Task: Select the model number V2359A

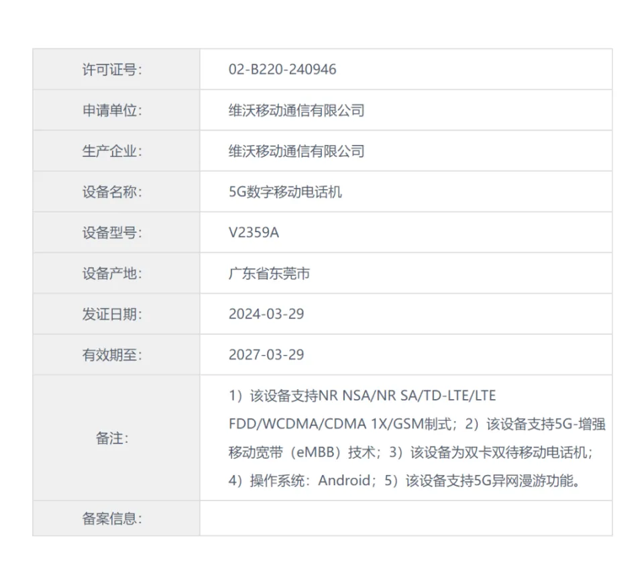Action: click(x=254, y=233)
